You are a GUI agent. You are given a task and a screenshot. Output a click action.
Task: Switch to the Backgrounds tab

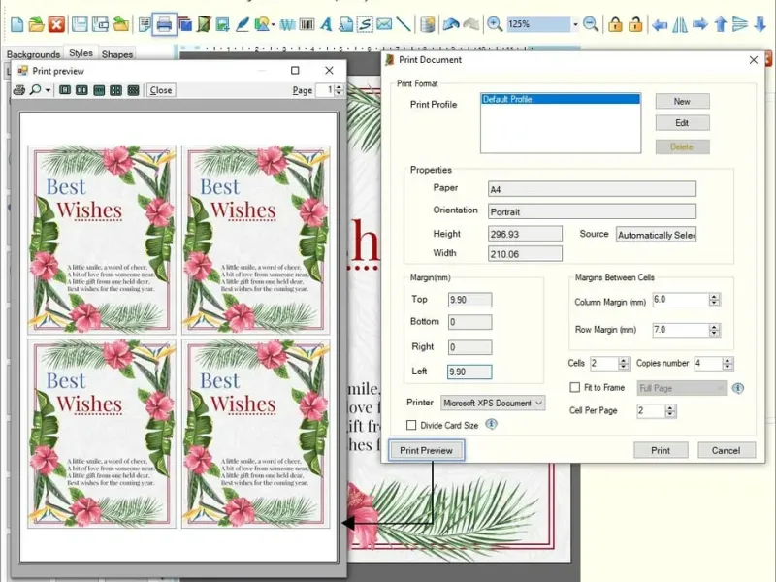click(x=33, y=55)
